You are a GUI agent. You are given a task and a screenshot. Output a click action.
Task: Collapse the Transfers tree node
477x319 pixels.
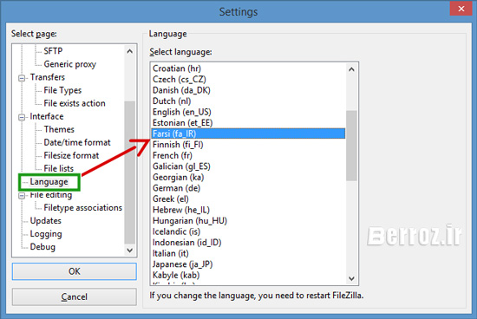pos(22,78)
